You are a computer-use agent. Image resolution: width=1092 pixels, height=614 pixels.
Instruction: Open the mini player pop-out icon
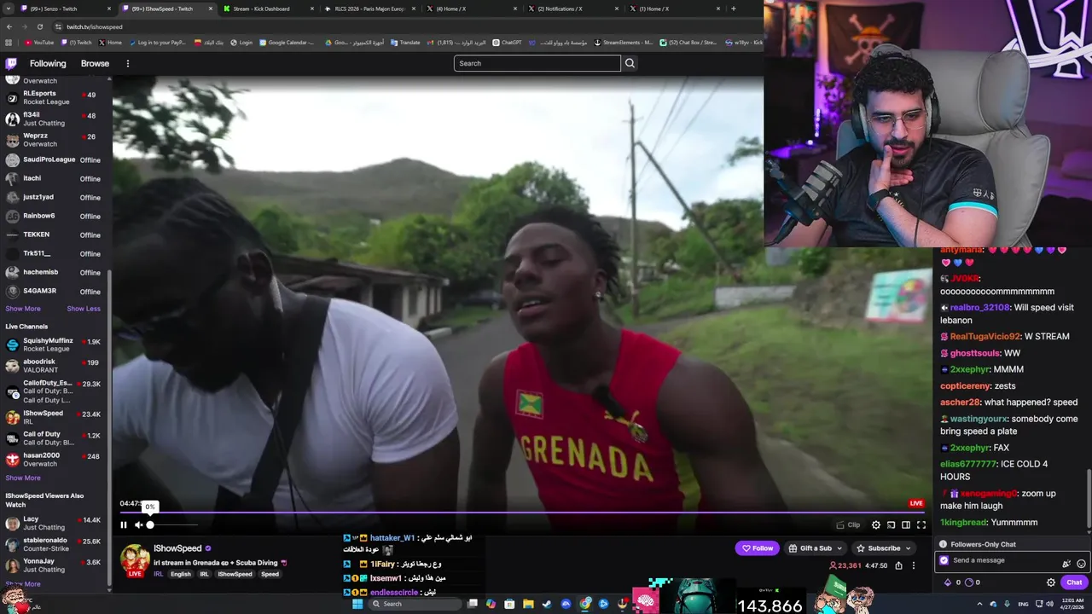tap(891, 525)
